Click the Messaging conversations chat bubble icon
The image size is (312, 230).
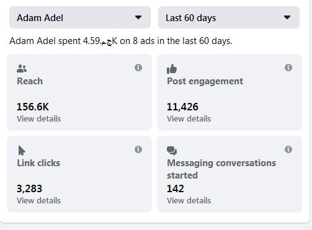click(x=172, y=151)
